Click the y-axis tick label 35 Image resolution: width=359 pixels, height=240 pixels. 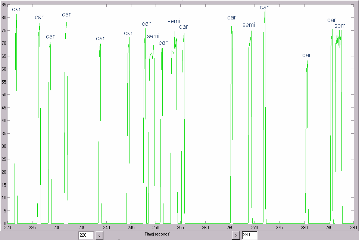click(x=4, y=133)
